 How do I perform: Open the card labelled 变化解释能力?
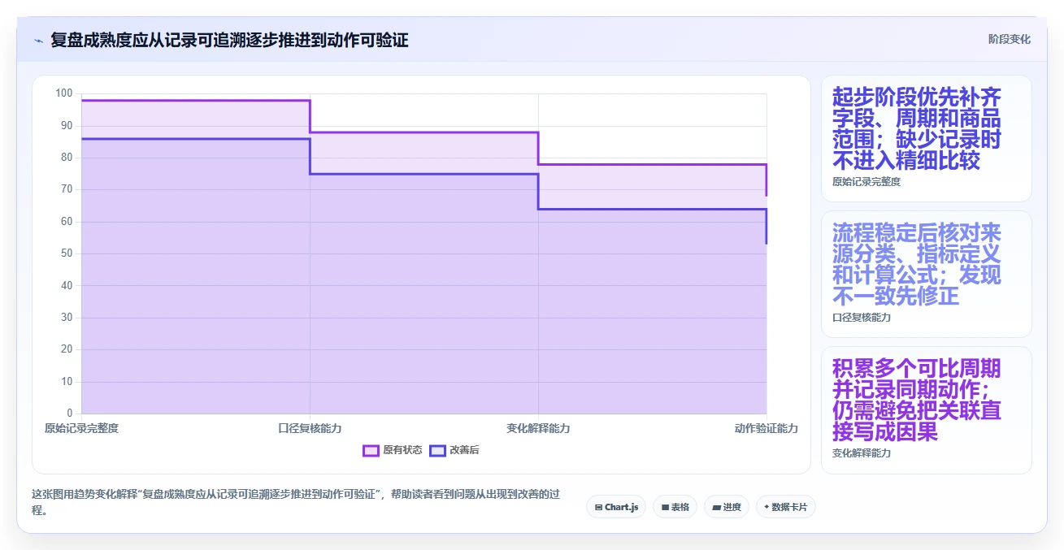(927, 410)
